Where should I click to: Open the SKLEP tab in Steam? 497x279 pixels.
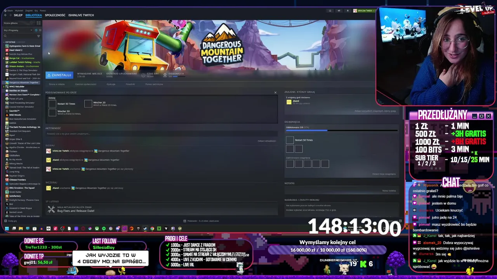click(x=18, y=15)
